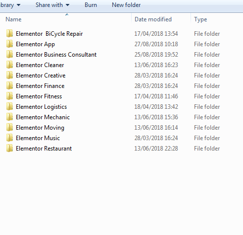Screen dimensions: 243x235
Task: Click 'File folder' type in Elementor Restaurant row
Action: click(207, 149)
